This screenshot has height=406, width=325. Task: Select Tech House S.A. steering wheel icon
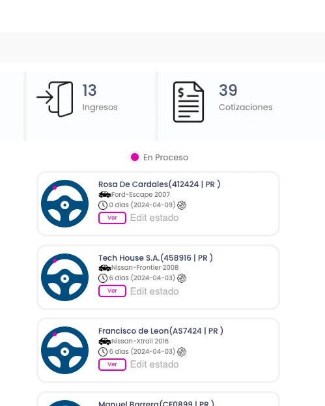[64, 278]
